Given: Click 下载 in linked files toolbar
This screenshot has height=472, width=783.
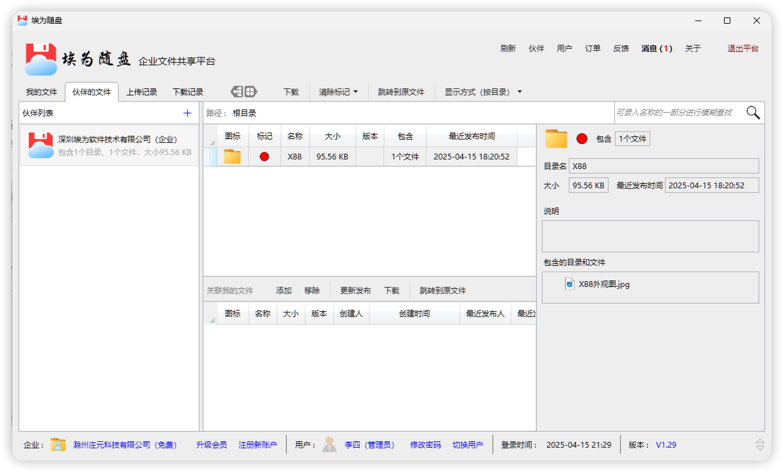Looking at the screenshot, I should tap(391, 290).
